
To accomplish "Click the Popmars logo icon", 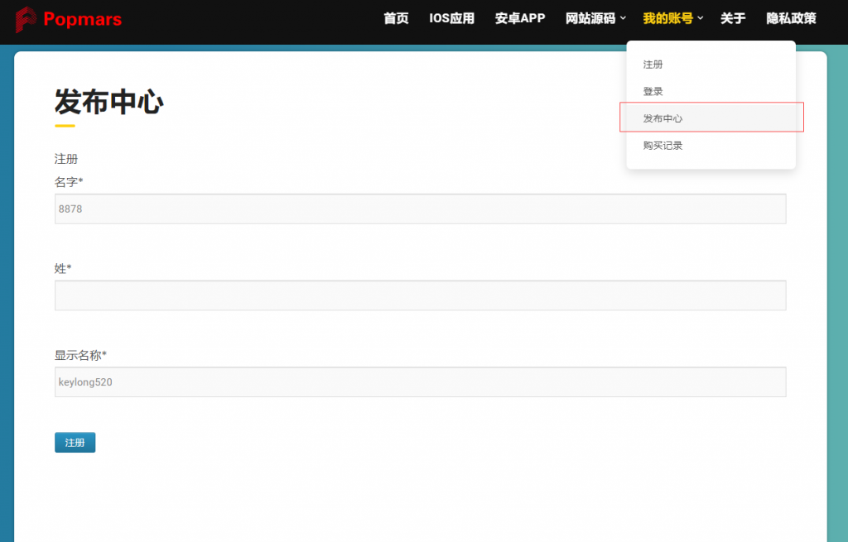I will coord(26,20).
